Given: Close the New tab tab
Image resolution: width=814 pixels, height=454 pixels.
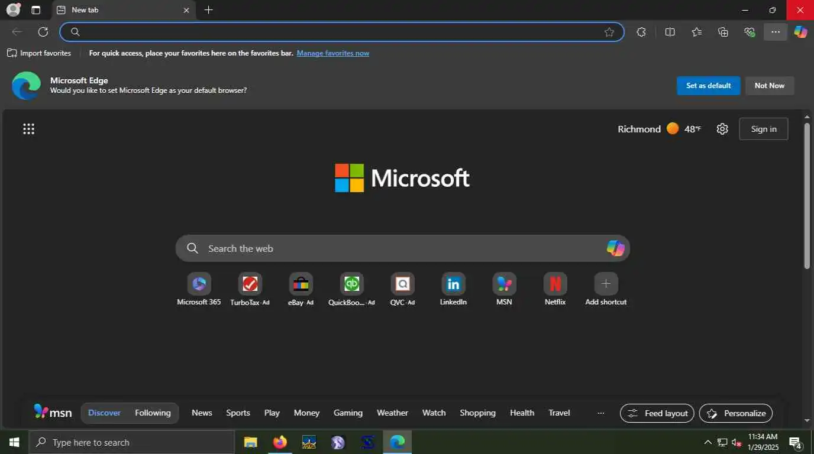Looking at the screenshot, I should [x=186, y=10].
